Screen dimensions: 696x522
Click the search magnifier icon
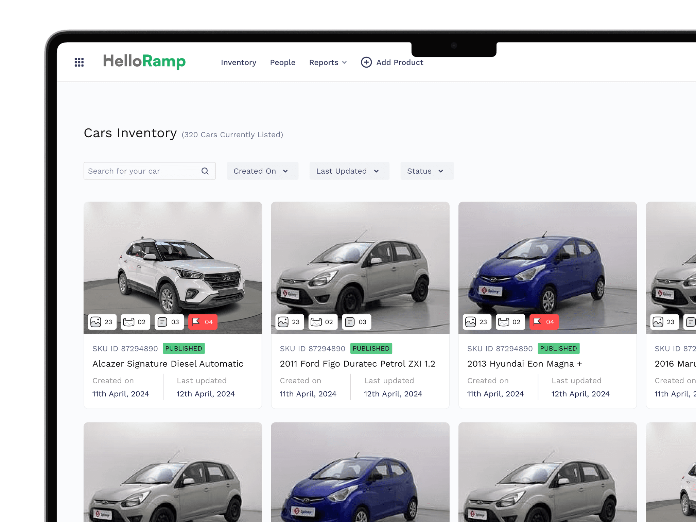[205, 171]
